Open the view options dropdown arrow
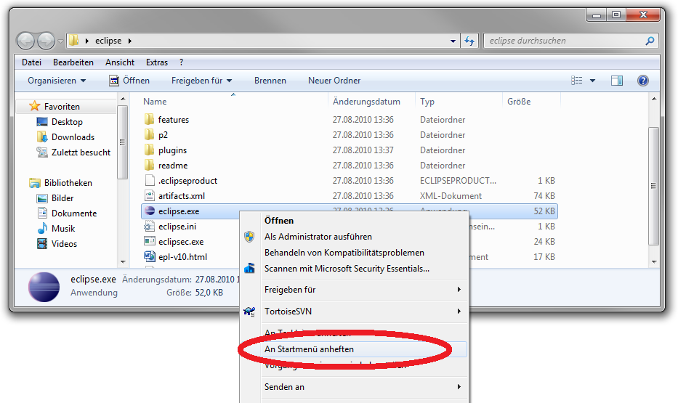This screenshot has height=403, width=678. coord(592,81)
